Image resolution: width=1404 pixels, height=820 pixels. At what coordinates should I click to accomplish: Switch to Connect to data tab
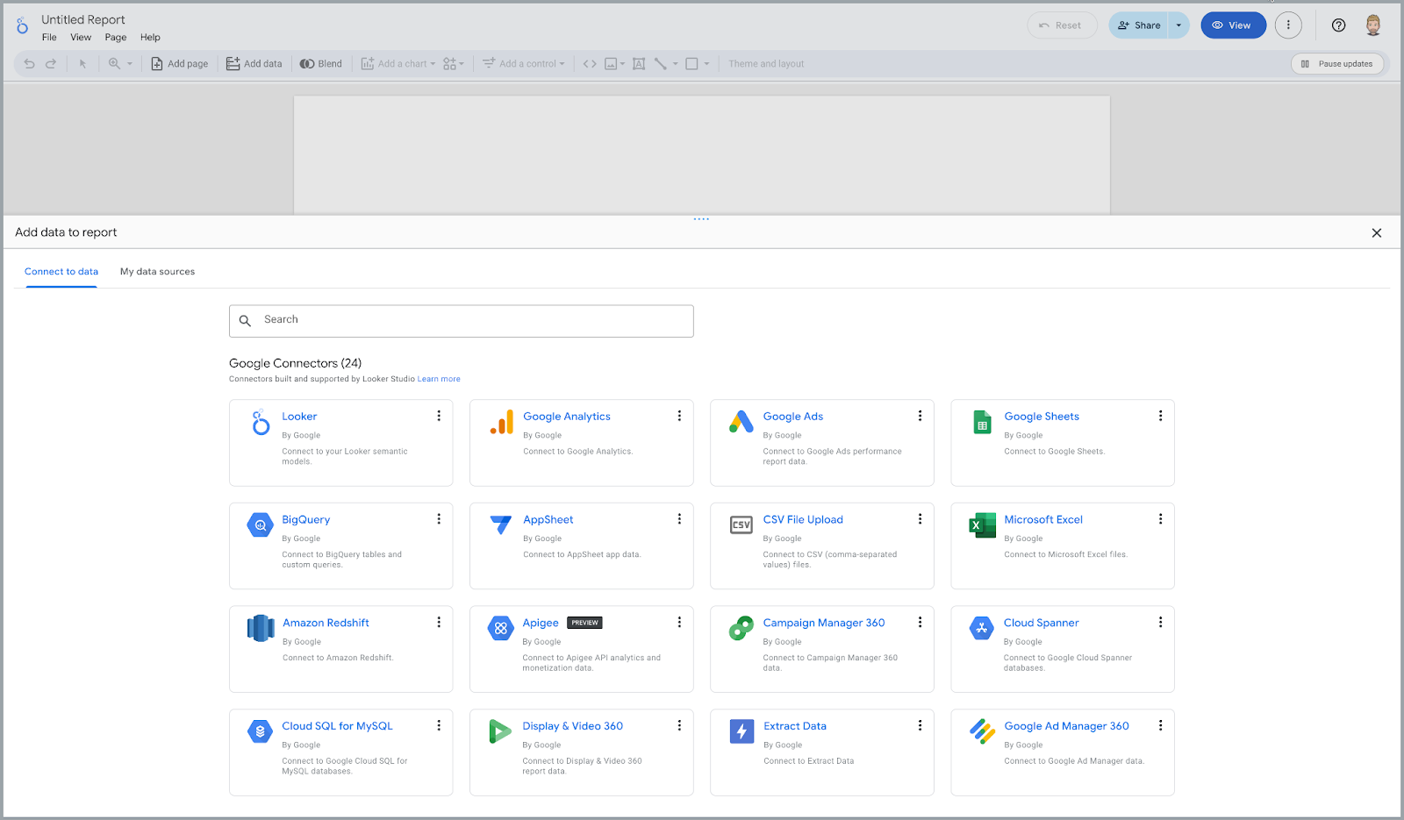click(61, 272)
